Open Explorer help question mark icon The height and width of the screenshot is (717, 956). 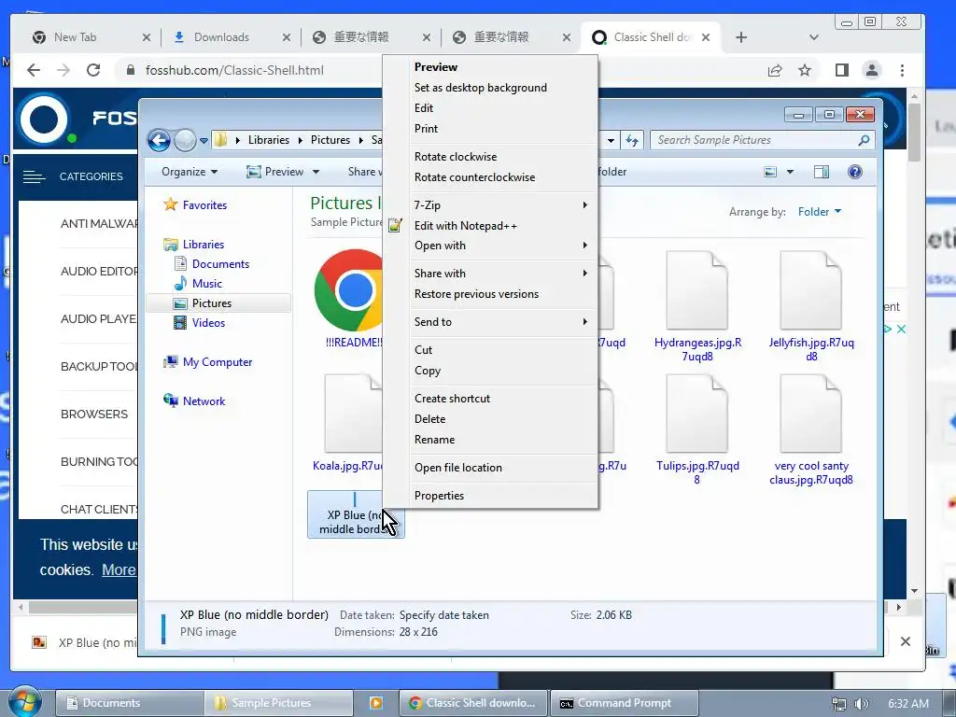tap(855, 172)
